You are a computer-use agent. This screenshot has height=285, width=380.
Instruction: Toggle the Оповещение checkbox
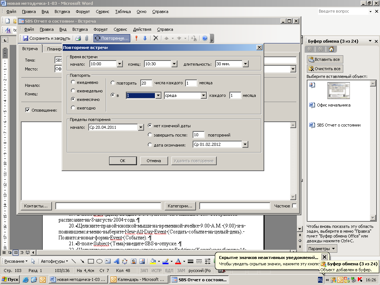27,110
